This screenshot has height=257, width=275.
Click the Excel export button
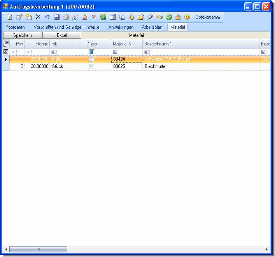coord(62,35)
